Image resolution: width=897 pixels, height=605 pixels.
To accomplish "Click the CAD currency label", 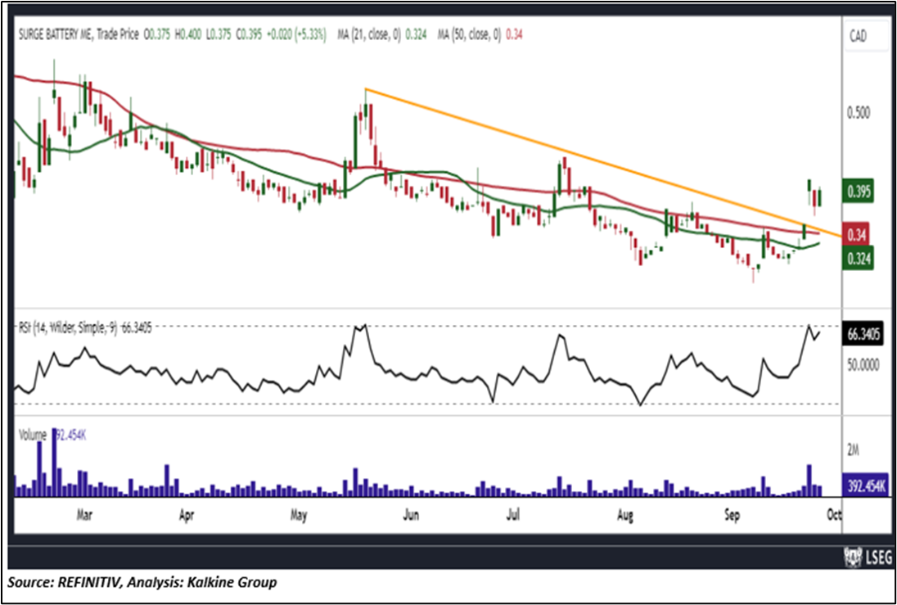I will click(x=858, y=37).
